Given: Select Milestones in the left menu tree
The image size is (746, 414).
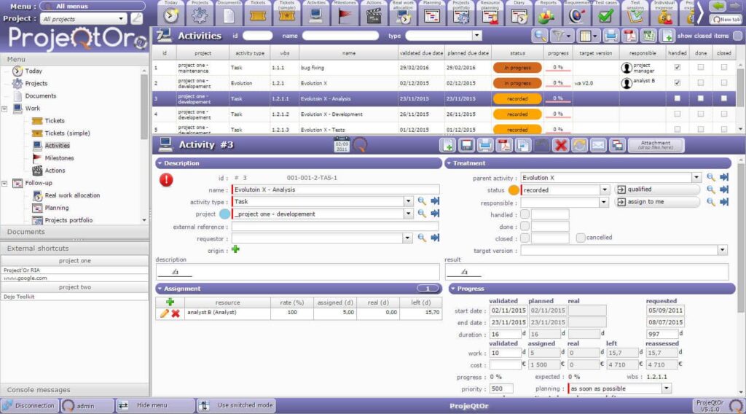Looking at the screenshot, I should coord(58,158).
